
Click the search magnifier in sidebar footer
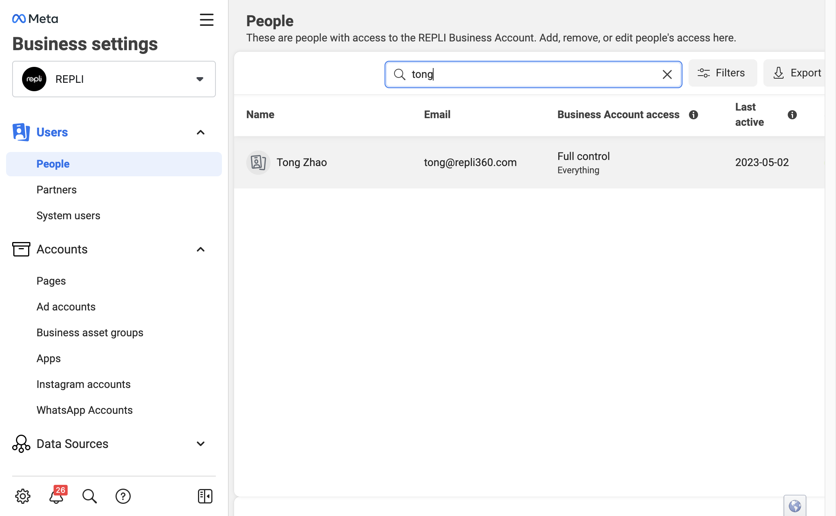click(90, 496)
